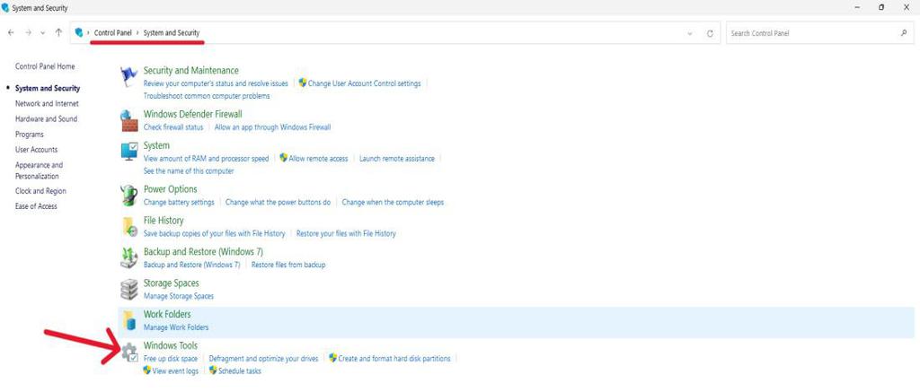The image size is (920, 392).
Task: Click the Storage Spaces drives icon
Action: point(128,290)
